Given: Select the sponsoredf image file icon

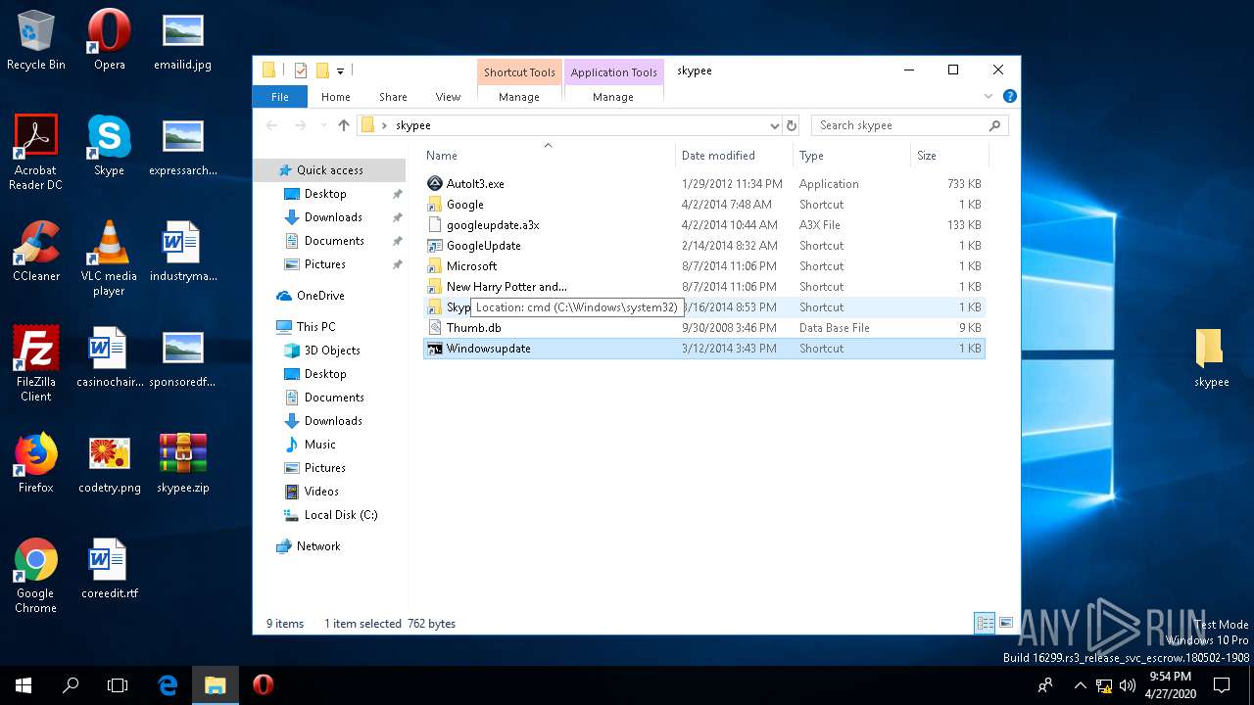Looking at the screenshot, I should pyautogui.click(x=182, y=356).
